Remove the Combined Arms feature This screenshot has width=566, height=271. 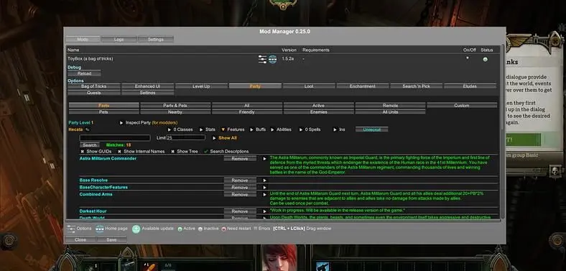click(x=240, y=194)
